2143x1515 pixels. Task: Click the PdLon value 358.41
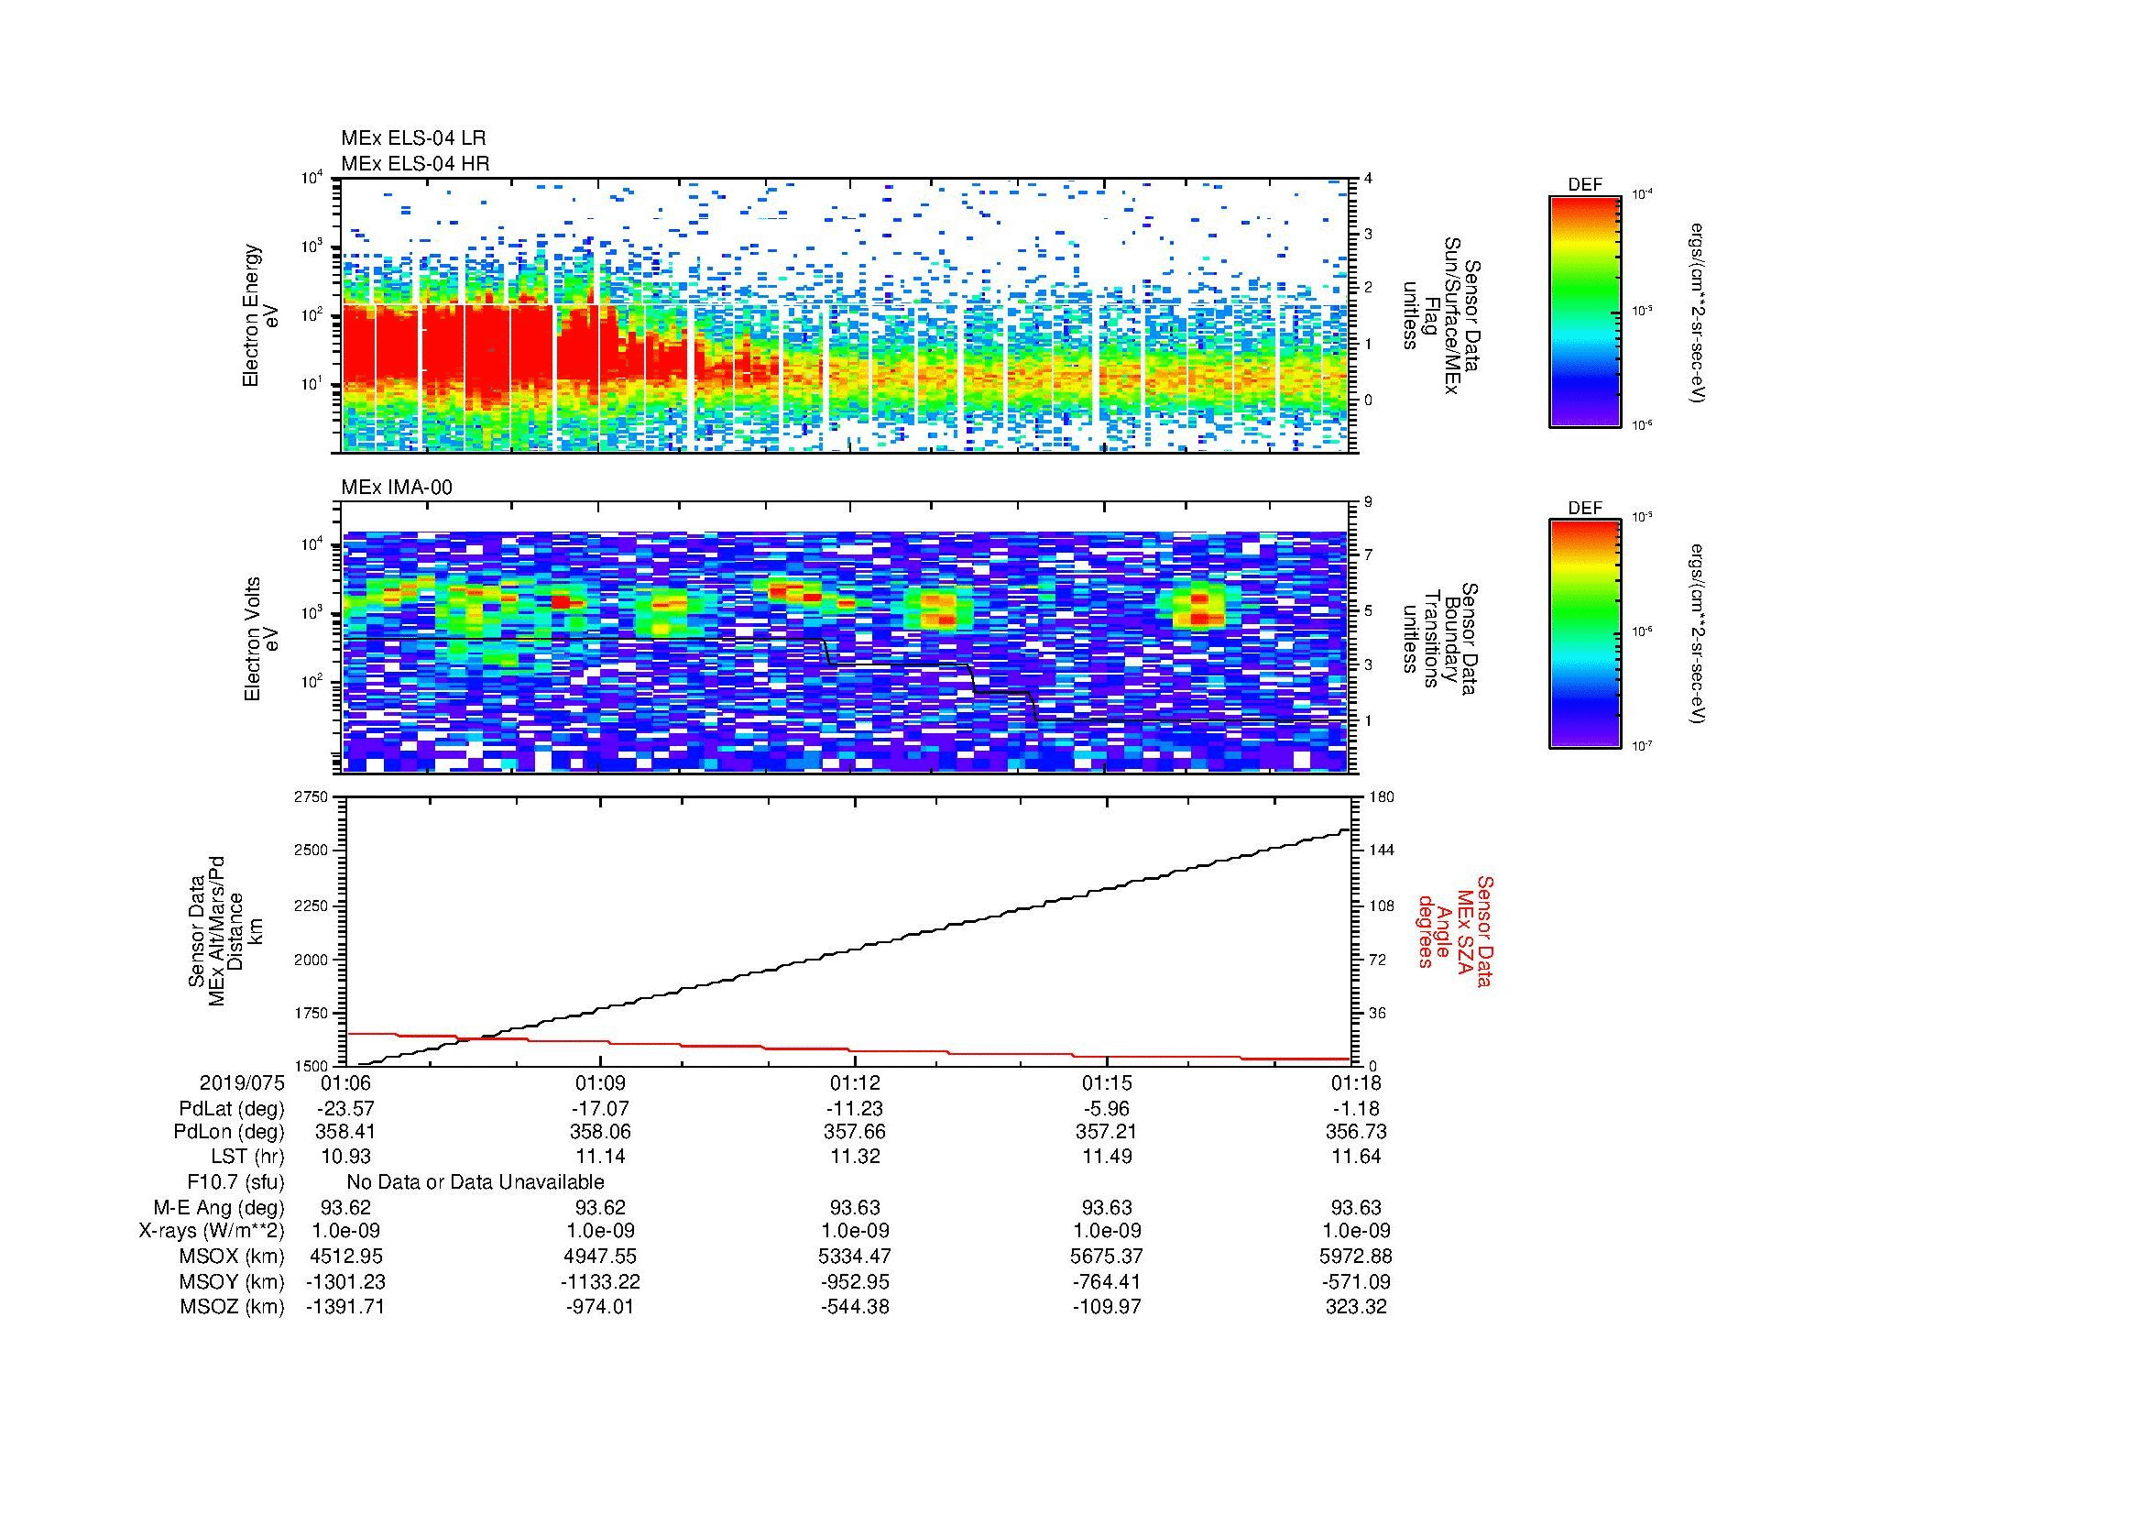tap(345, 1132)
